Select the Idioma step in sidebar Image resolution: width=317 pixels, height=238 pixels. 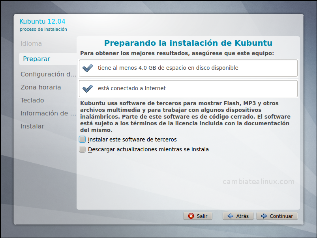point(31,43)
